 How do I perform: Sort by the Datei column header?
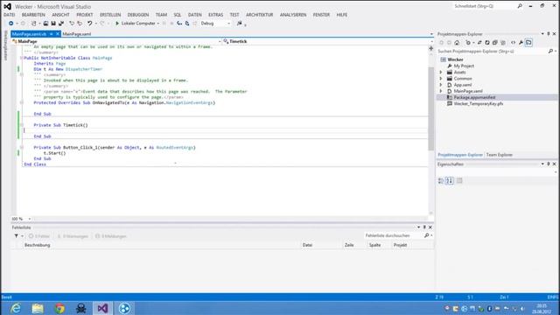[x=307, y=245]
